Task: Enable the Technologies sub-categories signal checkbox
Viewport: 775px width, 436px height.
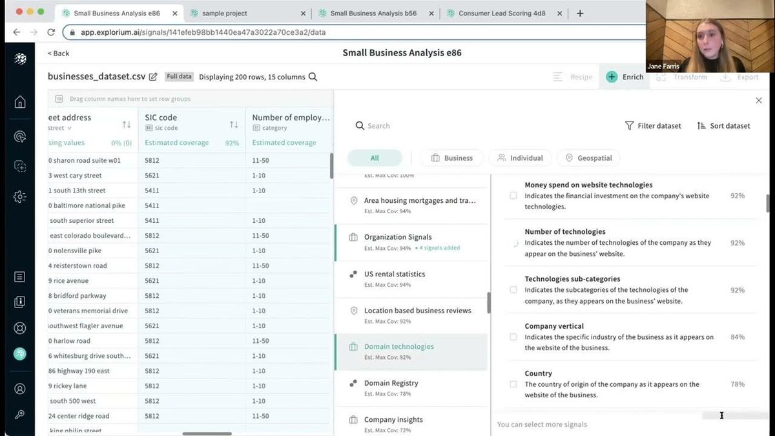Action: (513, 289)
